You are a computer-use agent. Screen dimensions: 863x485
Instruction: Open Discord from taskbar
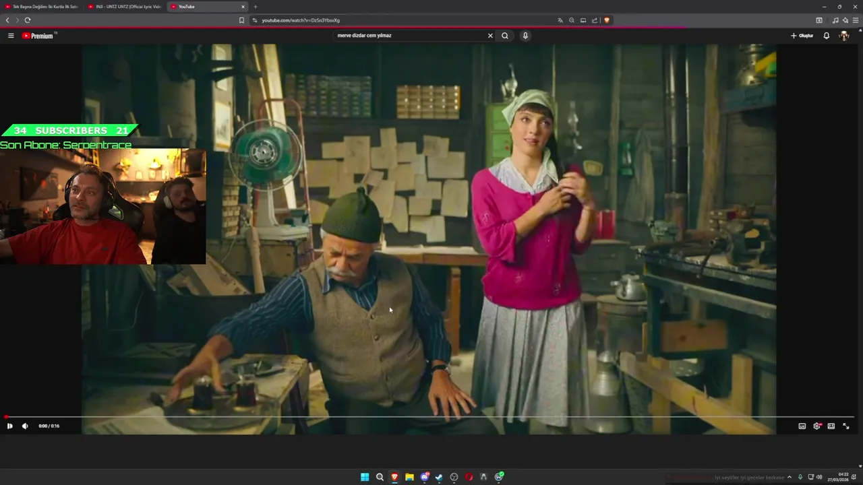(424, 477)
